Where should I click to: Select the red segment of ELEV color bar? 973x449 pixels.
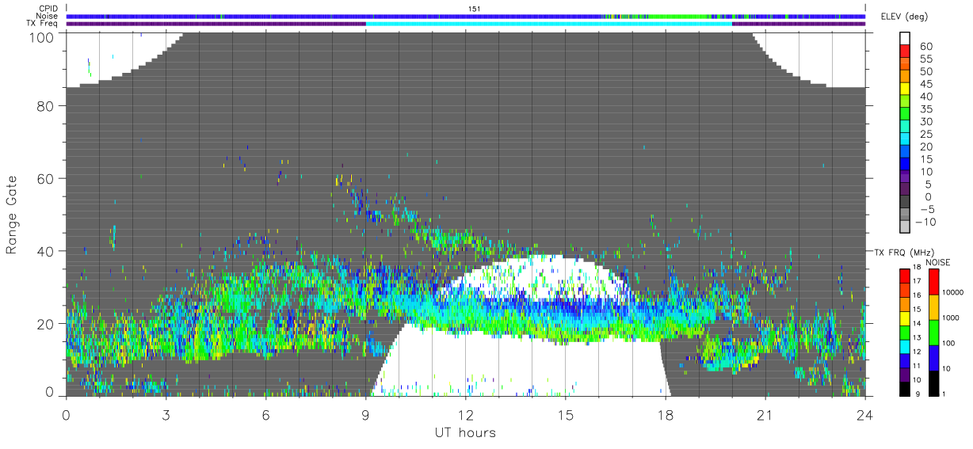pos(906,52)
